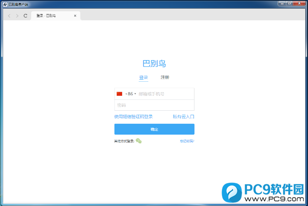Open the +86 country code dropdown

coord(131,94)
